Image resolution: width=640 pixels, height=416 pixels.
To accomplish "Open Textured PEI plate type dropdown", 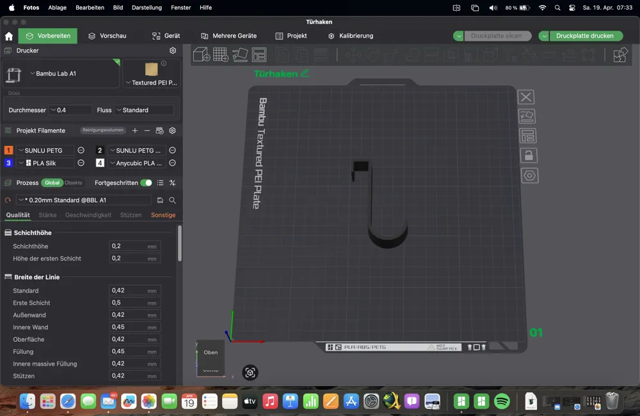I will [152, 83].
